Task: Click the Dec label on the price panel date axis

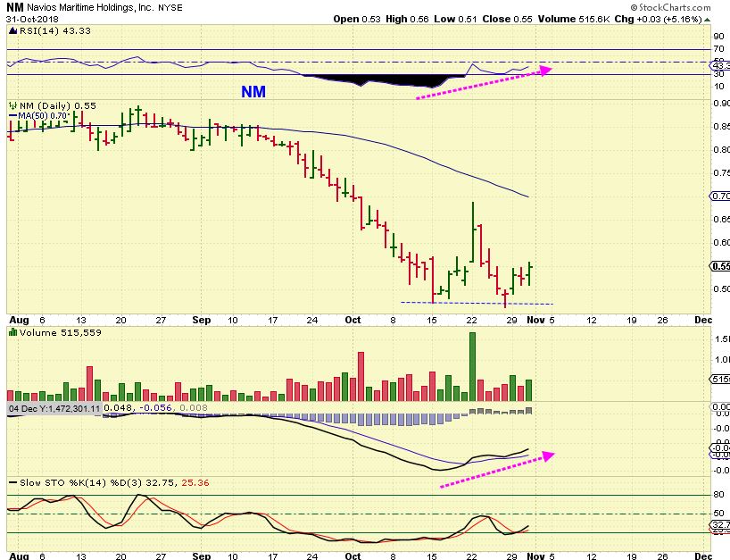Action: tap(703, 320)
